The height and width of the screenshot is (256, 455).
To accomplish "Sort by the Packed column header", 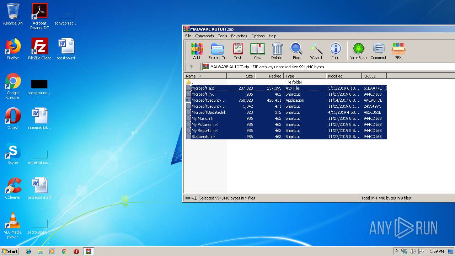I will pos(269,76).
